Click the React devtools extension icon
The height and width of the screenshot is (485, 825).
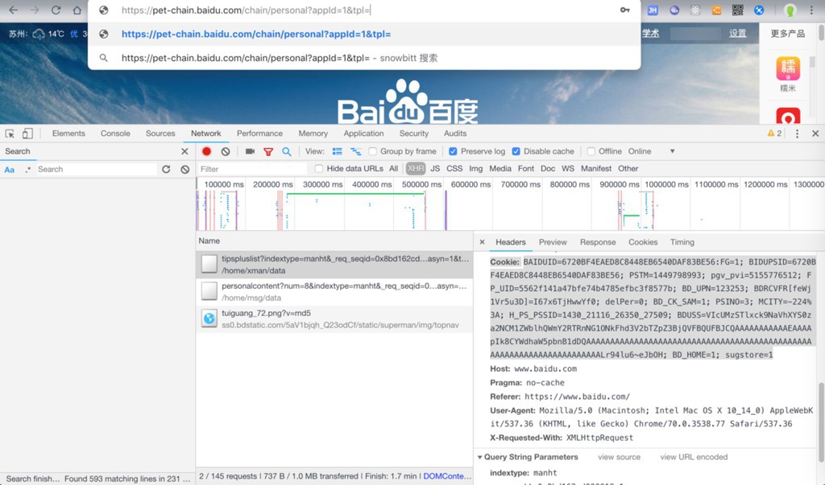pos(695,10)
